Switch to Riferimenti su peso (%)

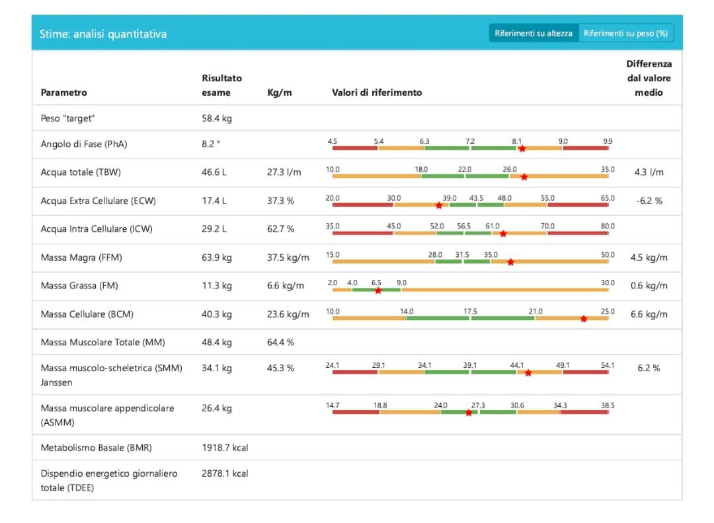pos(625,33)
